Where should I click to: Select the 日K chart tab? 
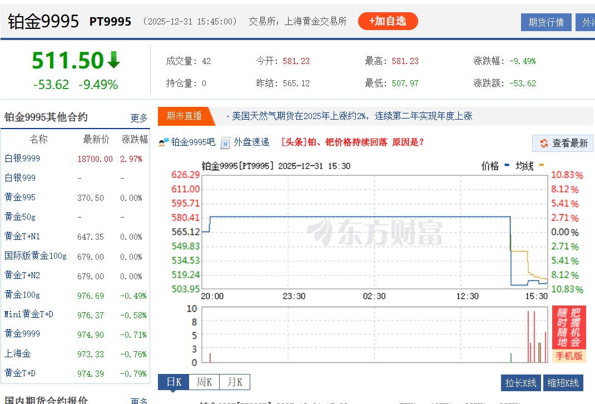173,382
